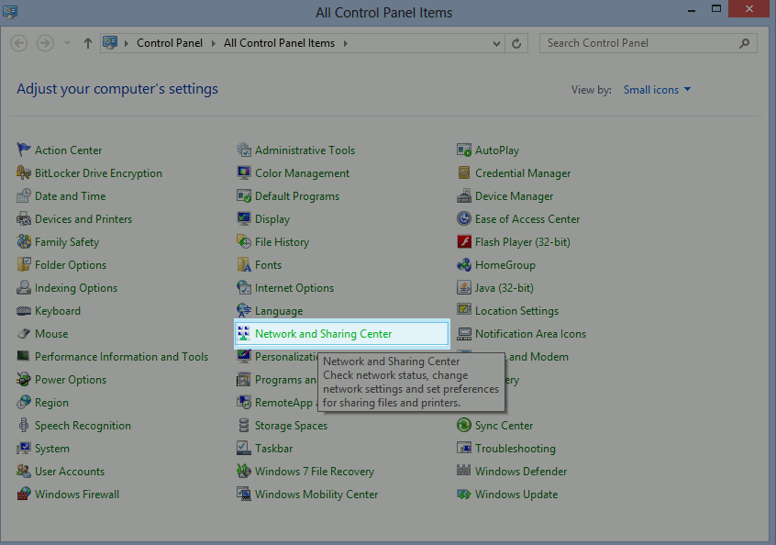Click the Storage Spaces icon
The image size is (776, 545).
244,426
